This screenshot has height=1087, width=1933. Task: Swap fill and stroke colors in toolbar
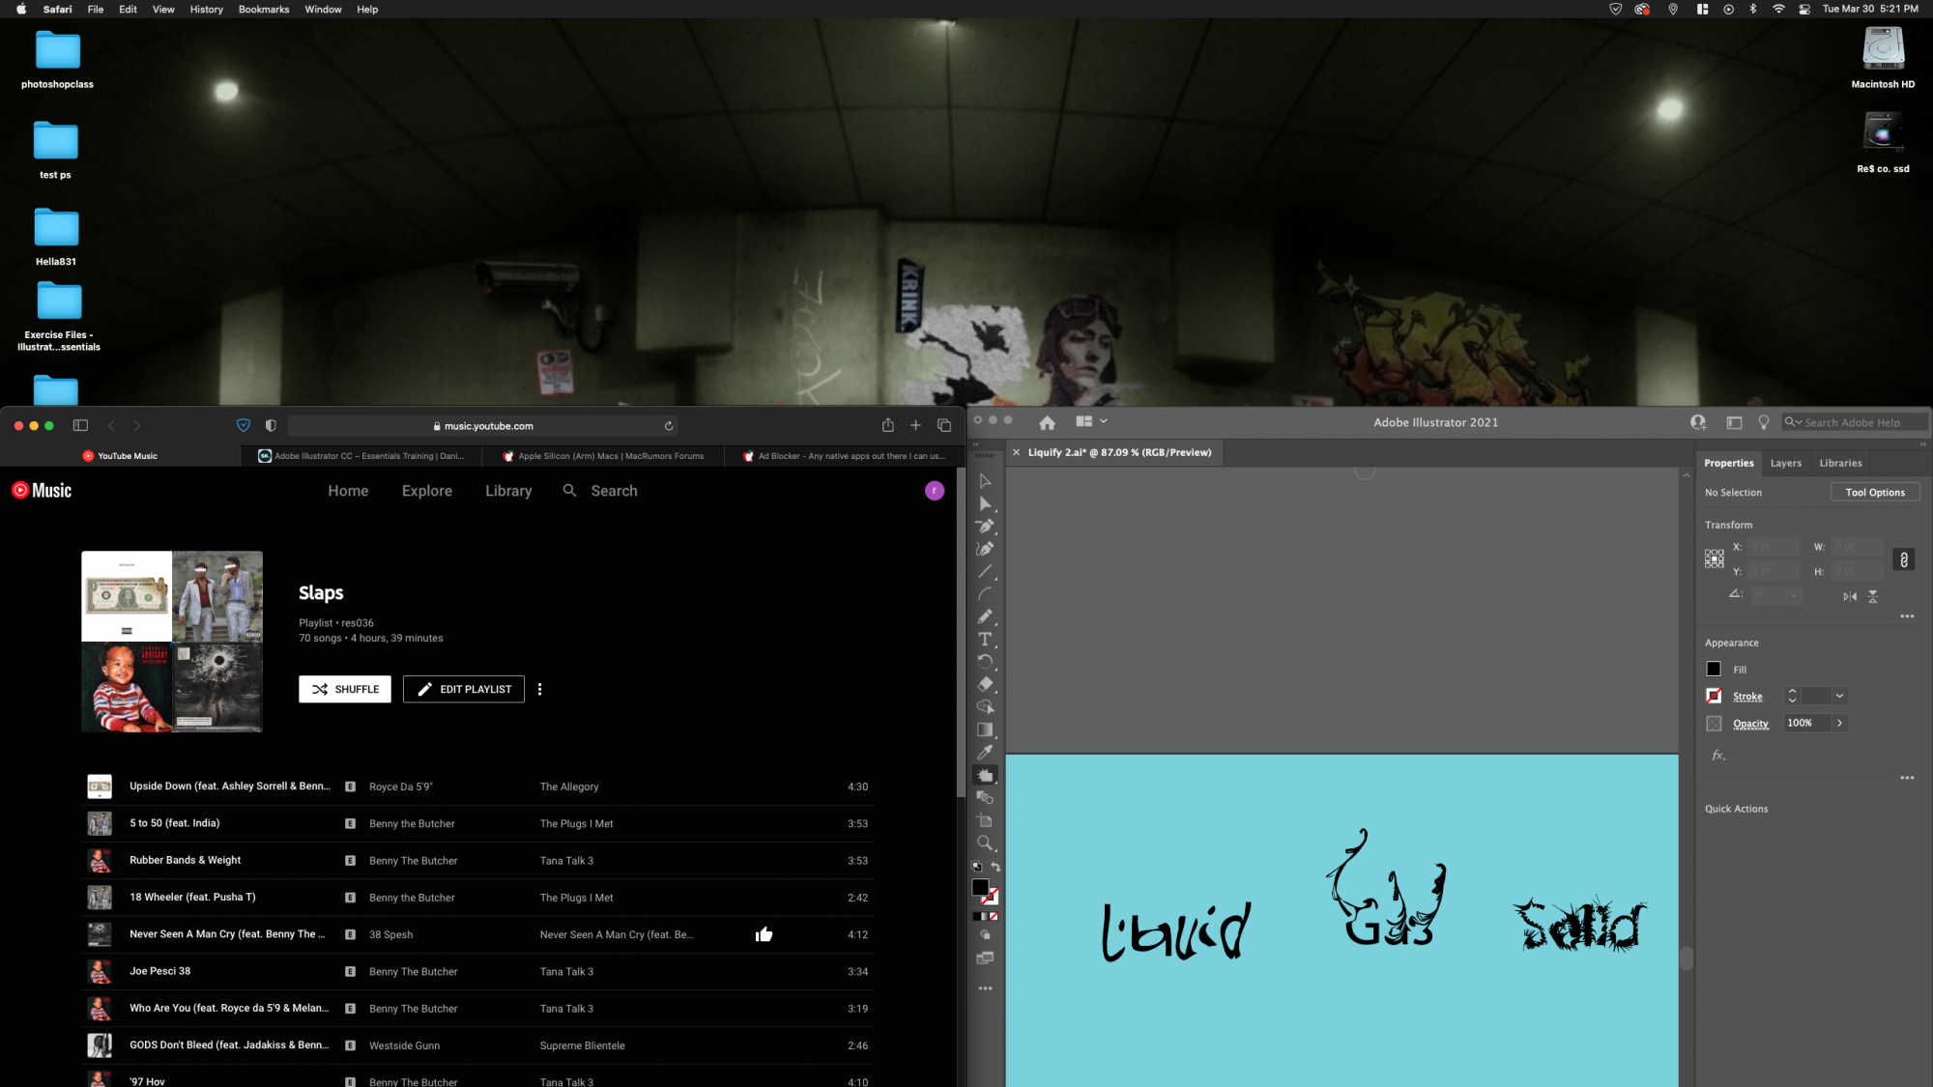point(995,867)
